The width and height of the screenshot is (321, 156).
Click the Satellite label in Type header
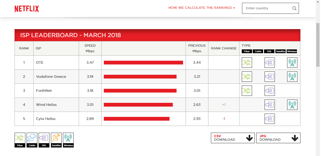point(280,51)
